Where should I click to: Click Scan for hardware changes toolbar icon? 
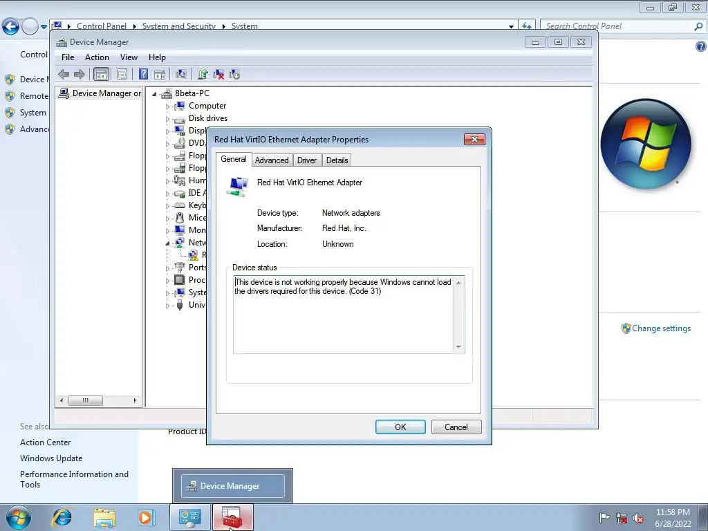[181, 74]
